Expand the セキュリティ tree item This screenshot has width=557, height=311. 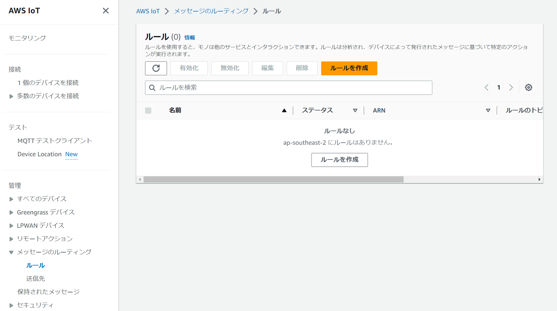11,305
